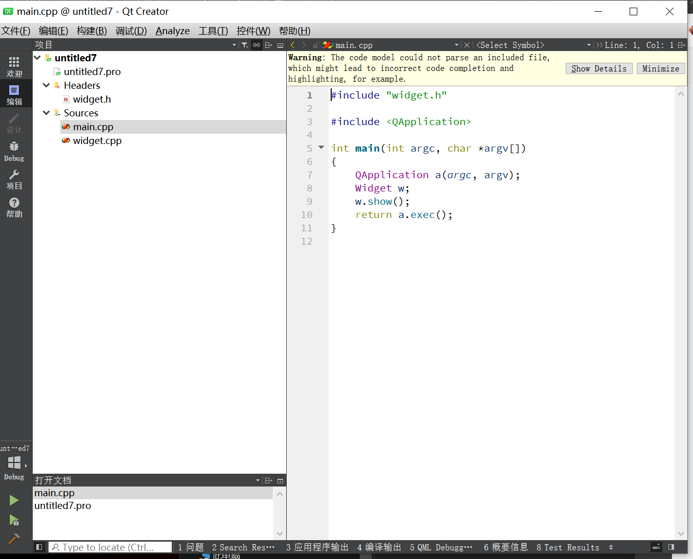Open the project view type dropdown
The height and width of the screenshot is (559, 693).
(x=234, y=45)
